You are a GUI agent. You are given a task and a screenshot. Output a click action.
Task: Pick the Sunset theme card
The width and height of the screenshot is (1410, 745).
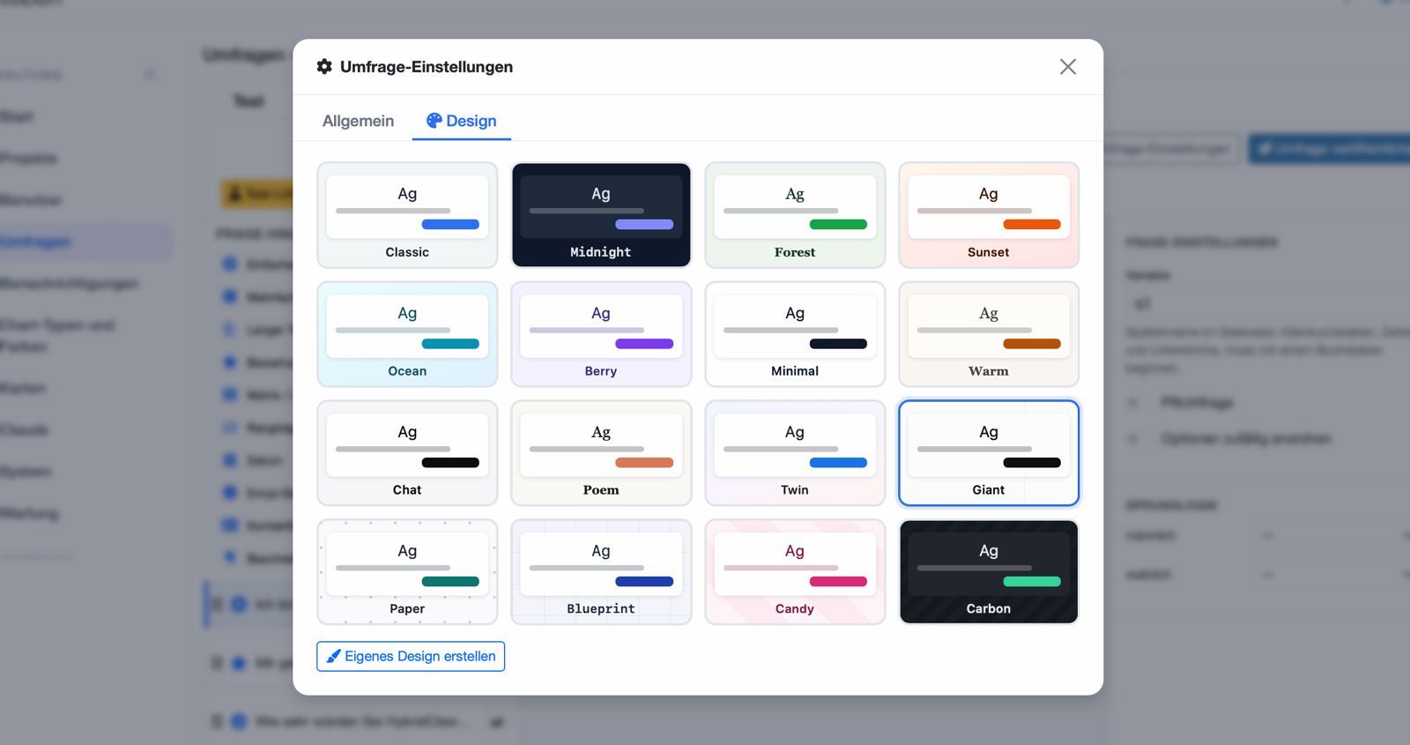point(989,215)
